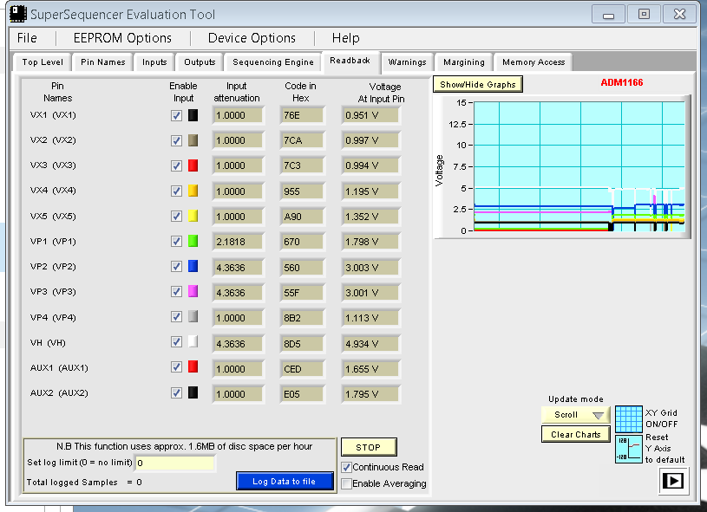Uncheck Enable Input for VX5
This screenshot has height=512, width=707.
click(176, 217)
